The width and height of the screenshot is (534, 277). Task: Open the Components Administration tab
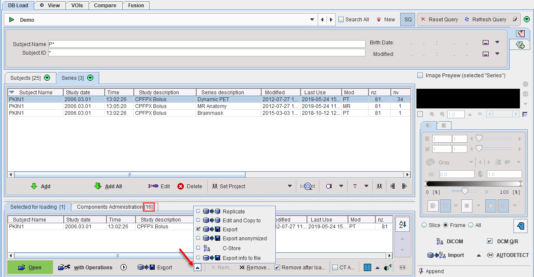[115, 207]
